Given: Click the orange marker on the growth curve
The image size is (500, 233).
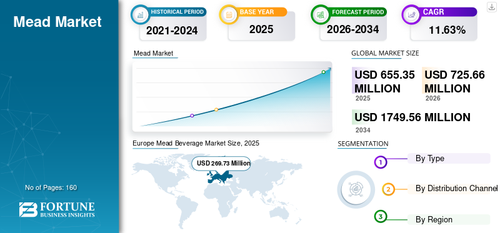Looking at the screenshot, I should coord(216,110).
